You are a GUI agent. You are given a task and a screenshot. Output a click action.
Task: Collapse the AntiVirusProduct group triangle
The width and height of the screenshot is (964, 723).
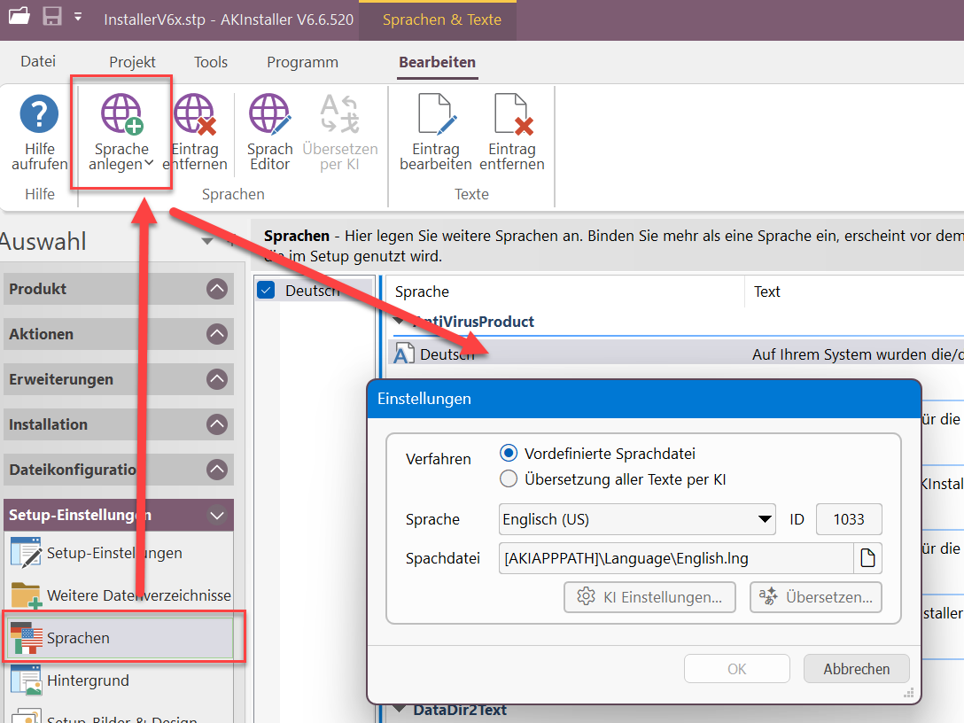click(x=400, y=321)
